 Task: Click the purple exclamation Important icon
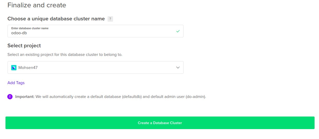pyautogui.click(x=10, y=97)
